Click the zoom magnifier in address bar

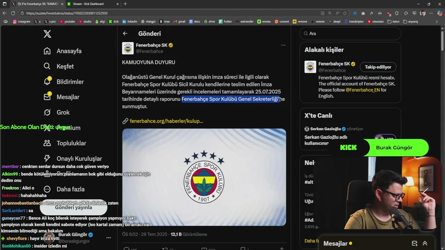point(330,13)
